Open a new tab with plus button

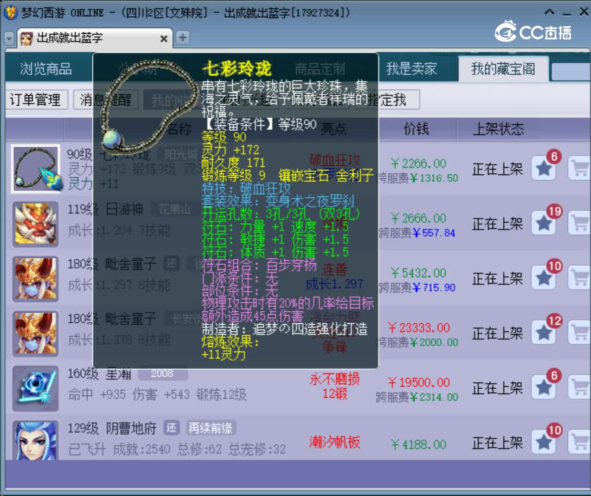coord(183,37)
